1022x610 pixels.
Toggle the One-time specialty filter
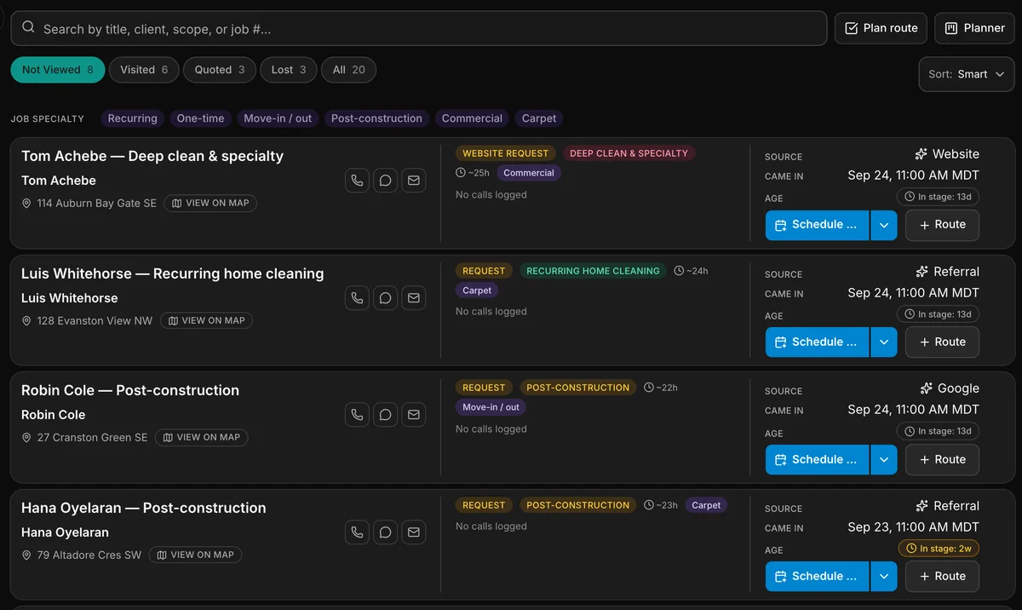[201, 118]
